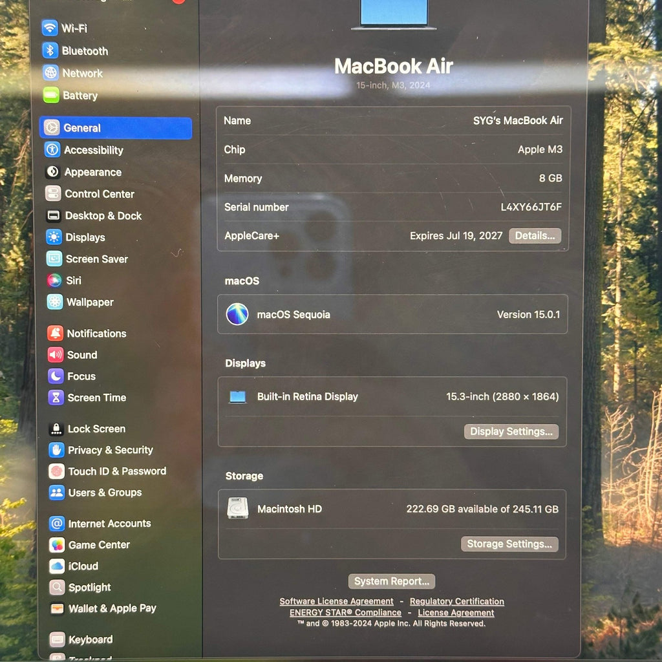662x662 pixels.
Task: Open the License Agreement link
Action: pos(456,613)
